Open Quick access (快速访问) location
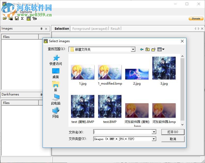 click(x=56, y=60)
